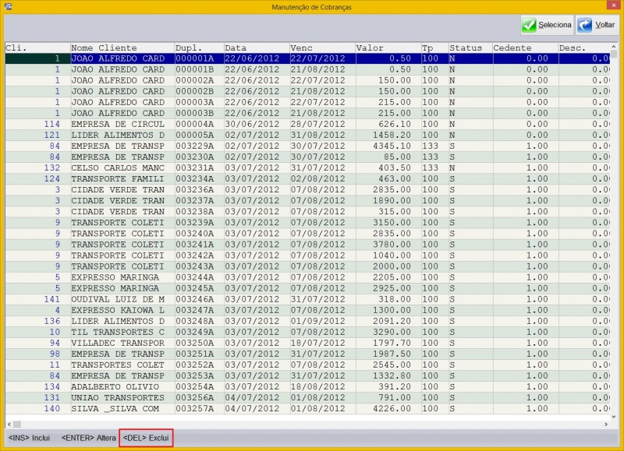Image resolution: width=624 pixels, height=451 pixels.
Task: Select the Status column header
Action: (x=470, y=48)
